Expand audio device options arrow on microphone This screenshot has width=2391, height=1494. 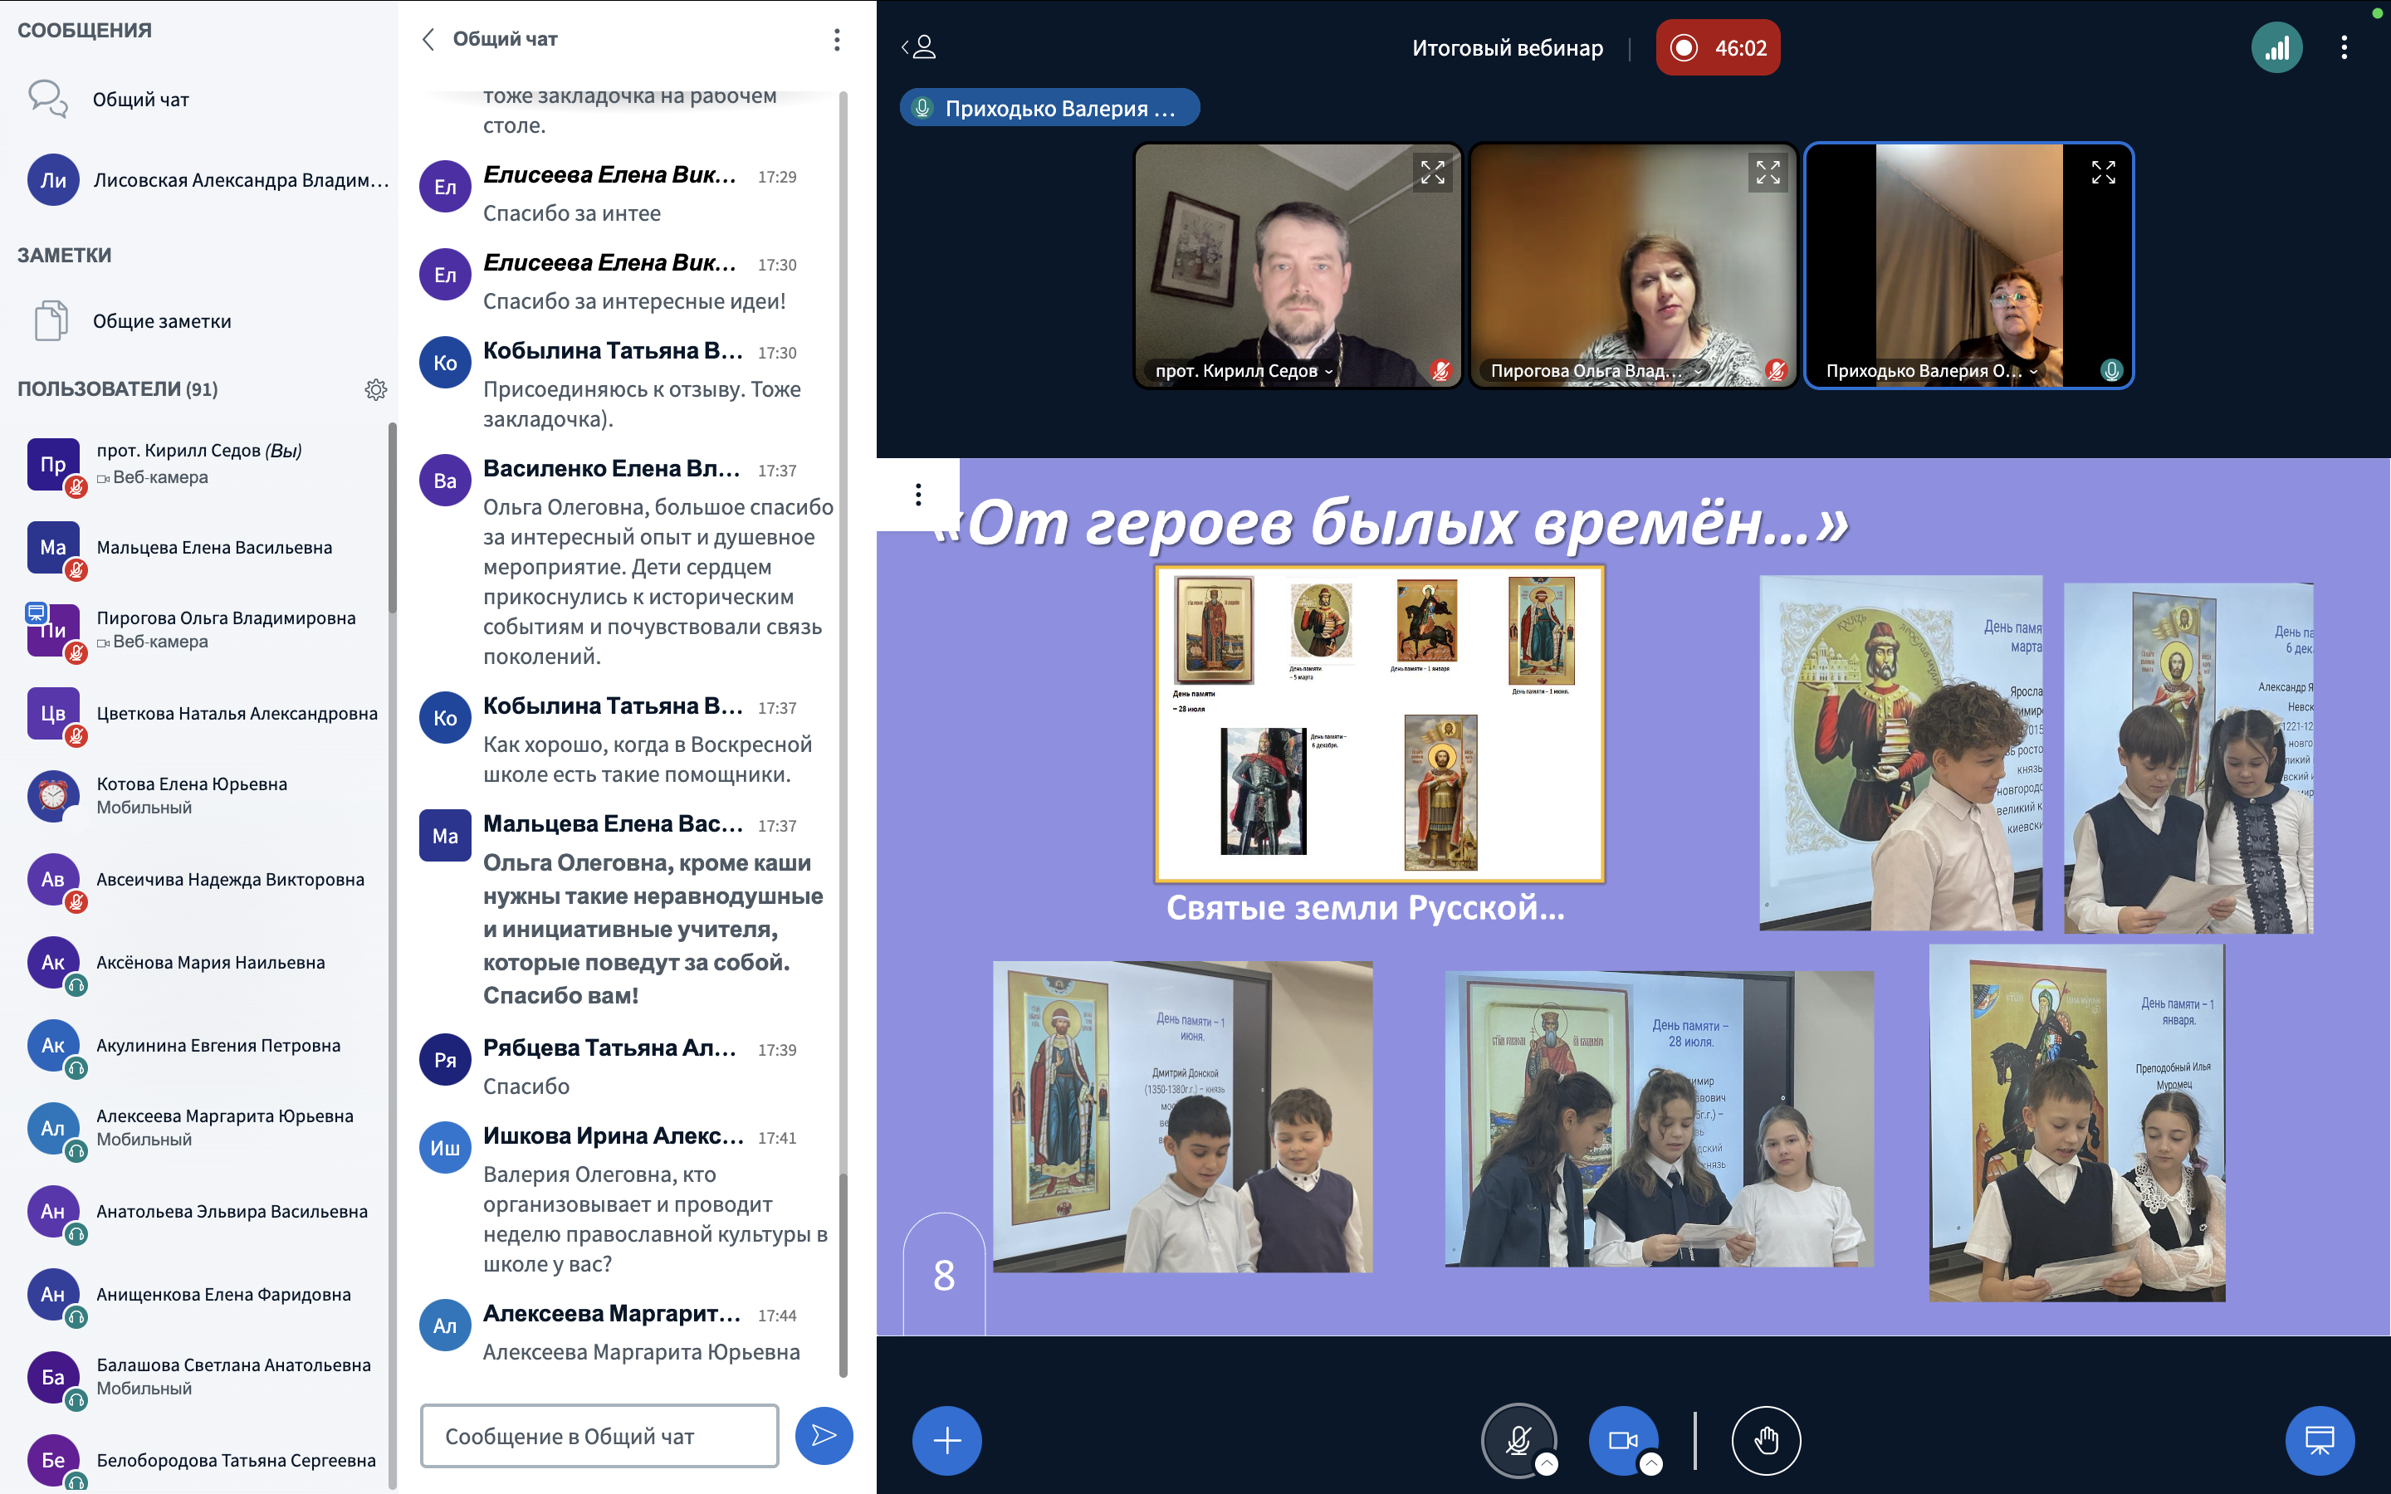[x=1548, y=1464]
